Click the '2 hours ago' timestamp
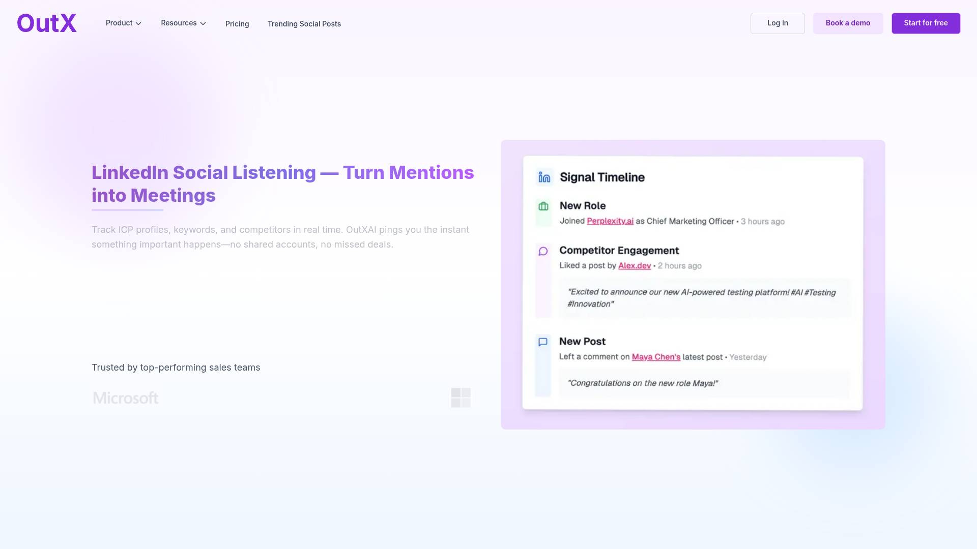Image resolution: width=977 pixels, height=549 pixels. coord(679,266)
